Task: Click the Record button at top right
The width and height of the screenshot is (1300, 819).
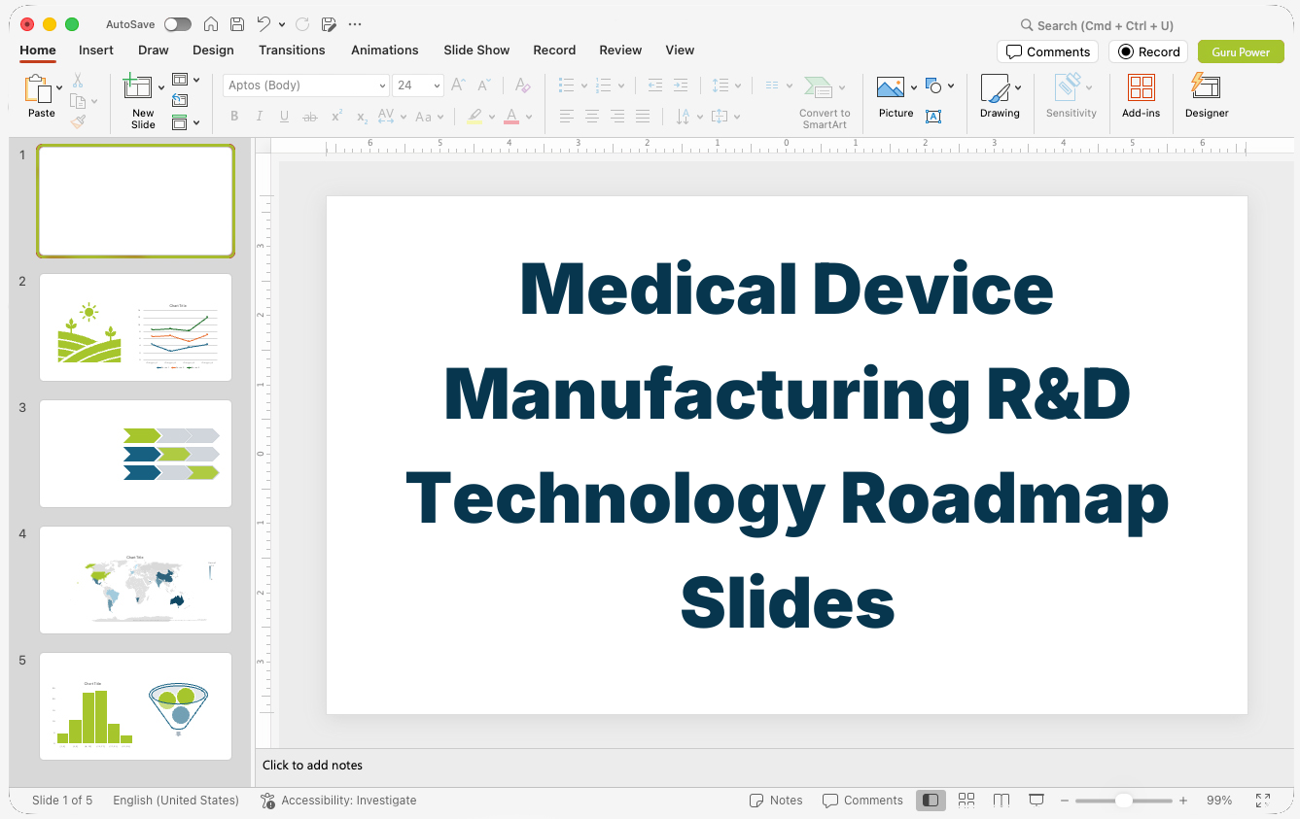Action: pos(1148,51)
